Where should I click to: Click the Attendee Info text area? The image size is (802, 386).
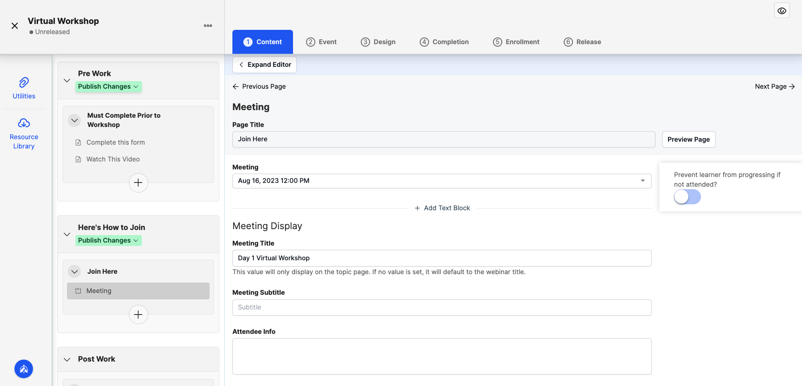442,356
